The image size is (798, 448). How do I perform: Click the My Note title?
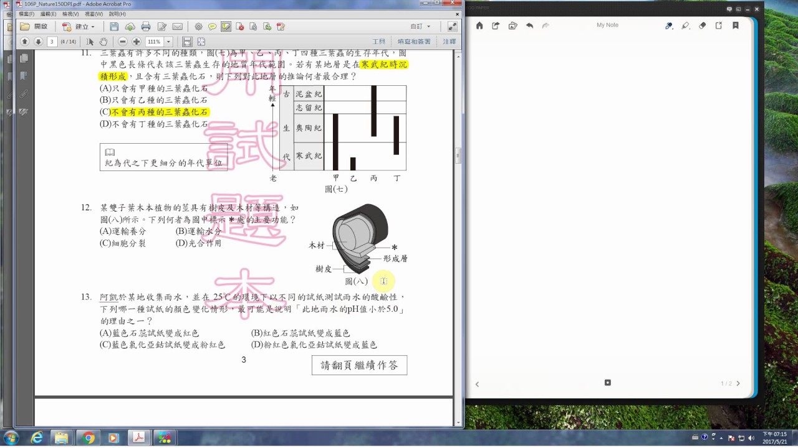click(607, 26)
